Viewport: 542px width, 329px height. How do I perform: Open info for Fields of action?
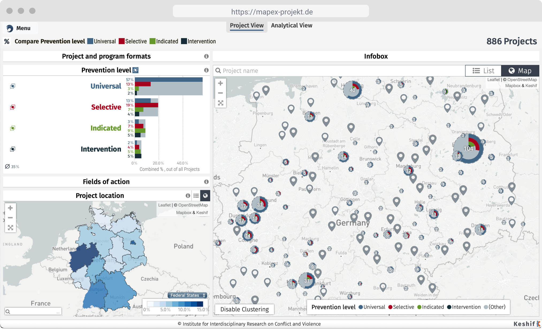(206, 182)
